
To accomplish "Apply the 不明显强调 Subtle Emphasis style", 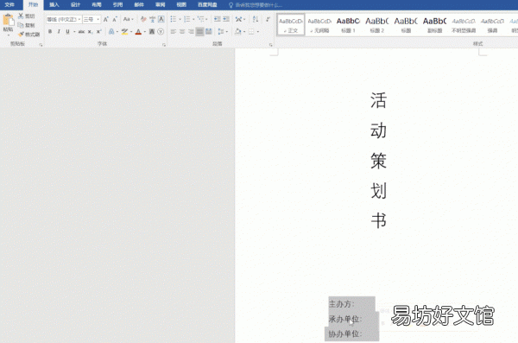I will [x=464, y=24].
